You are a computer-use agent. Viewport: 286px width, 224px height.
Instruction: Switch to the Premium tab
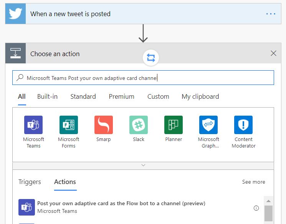121,96
